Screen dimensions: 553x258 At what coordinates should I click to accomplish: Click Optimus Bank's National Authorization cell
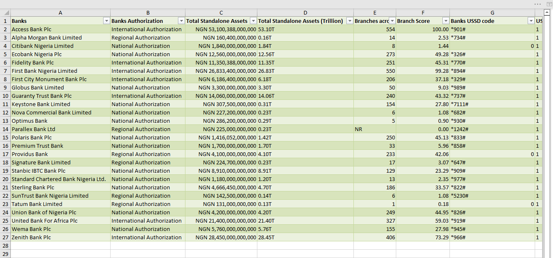[148, 121]
